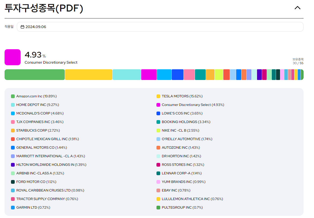The height and width of the screenshot is (218, 314).
Task: Click LULULEMON ATHLETICA INC (0.76%) entry
Action: pyautogui.click(x=190, y=199)
